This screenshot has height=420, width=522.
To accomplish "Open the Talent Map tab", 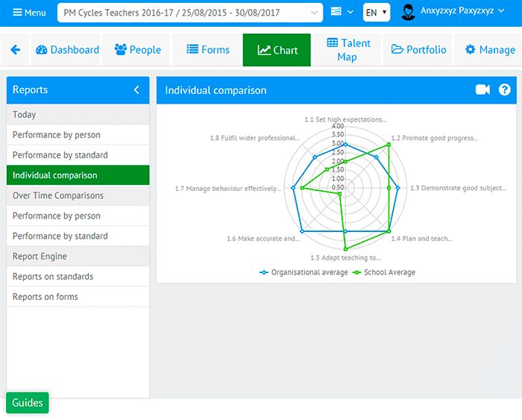I will click(348, 50).
